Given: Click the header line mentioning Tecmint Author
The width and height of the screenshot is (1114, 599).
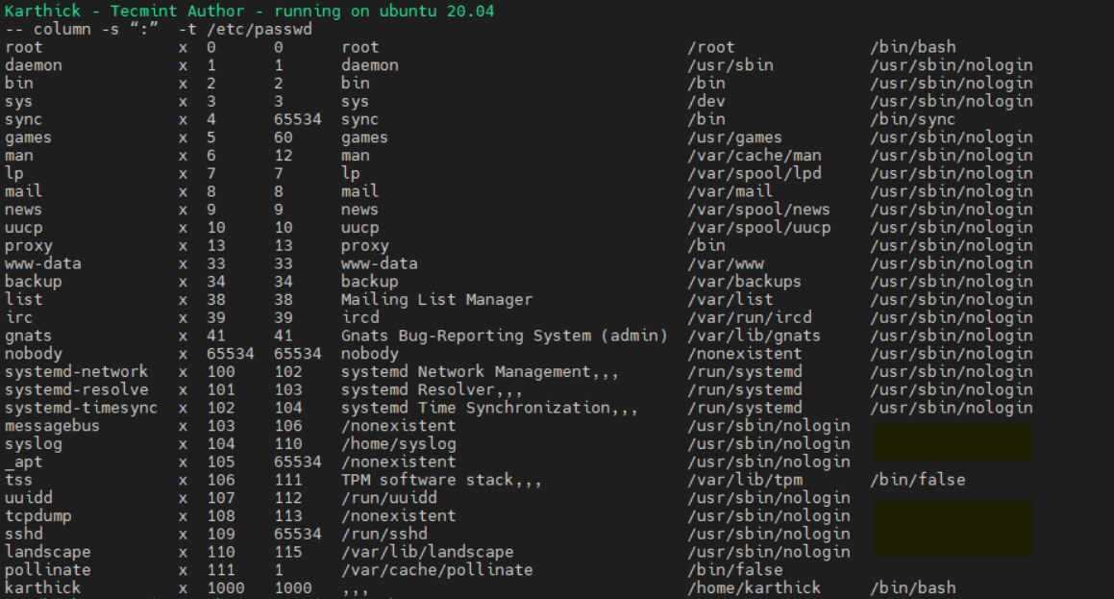Looking at the screenshot, I should coord(250,11).
